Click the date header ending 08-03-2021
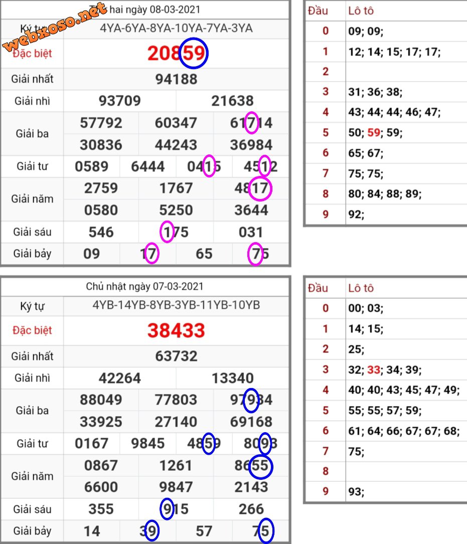This screenshot has height=544, width=467. point(146,10)
